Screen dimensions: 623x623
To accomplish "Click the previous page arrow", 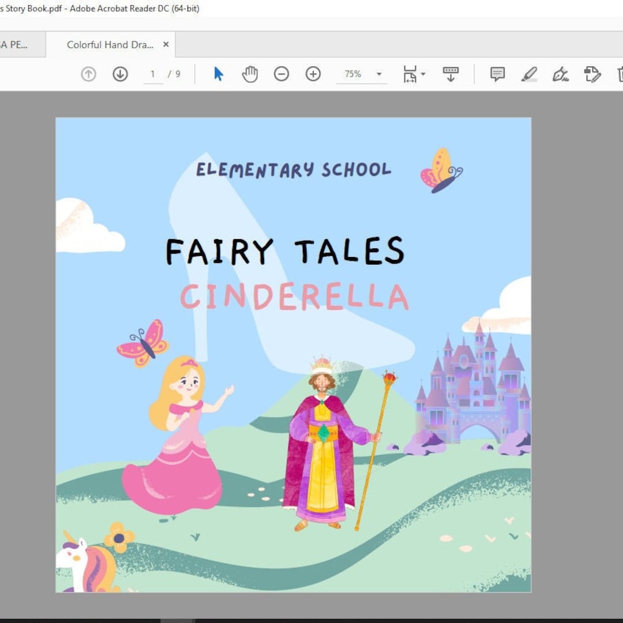I will click(x=88, y=74).
